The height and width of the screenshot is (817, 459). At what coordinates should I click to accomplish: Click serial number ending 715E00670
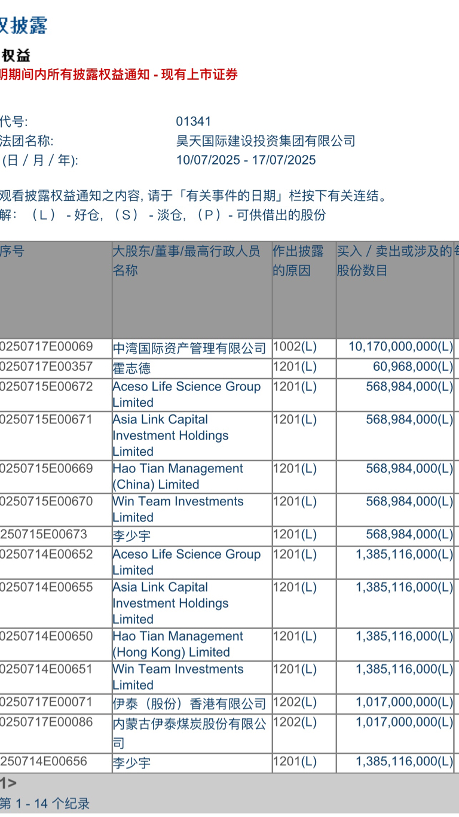tap(47, 501)
